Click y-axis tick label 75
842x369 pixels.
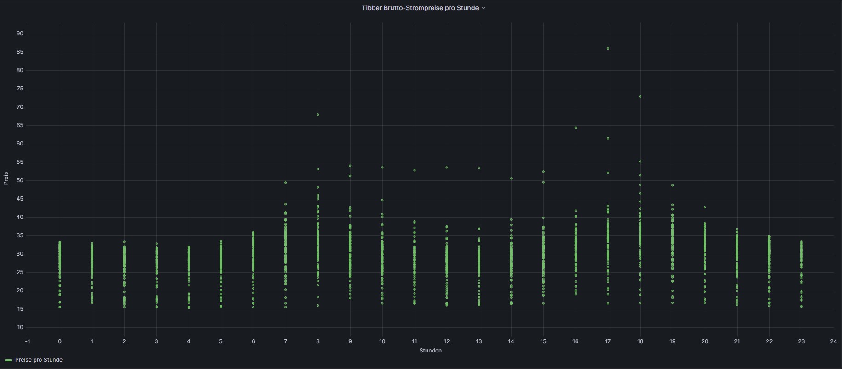click(20, 89)
